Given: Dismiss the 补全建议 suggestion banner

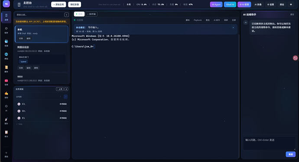Looking at the screenshot, I should (233, 27).
